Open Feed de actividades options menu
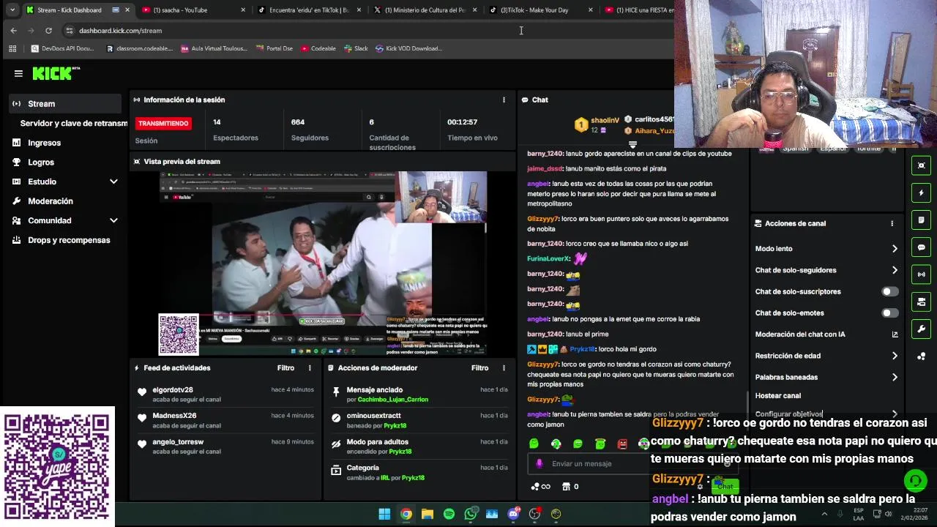The width and height of the screenshot is (937, 527). (x=310, y=368)
